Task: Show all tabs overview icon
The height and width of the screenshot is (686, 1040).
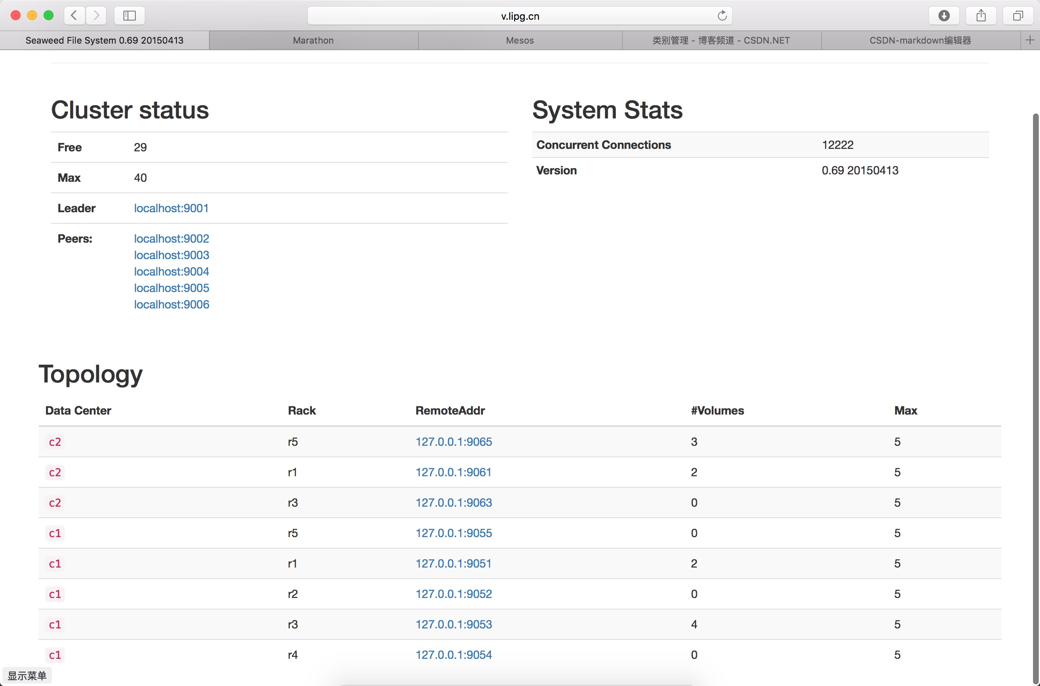Action: coord(1018,16)
